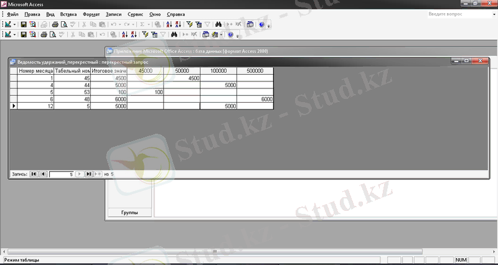Open the Справка menu
498x265 pixels.
pos(176,14)
